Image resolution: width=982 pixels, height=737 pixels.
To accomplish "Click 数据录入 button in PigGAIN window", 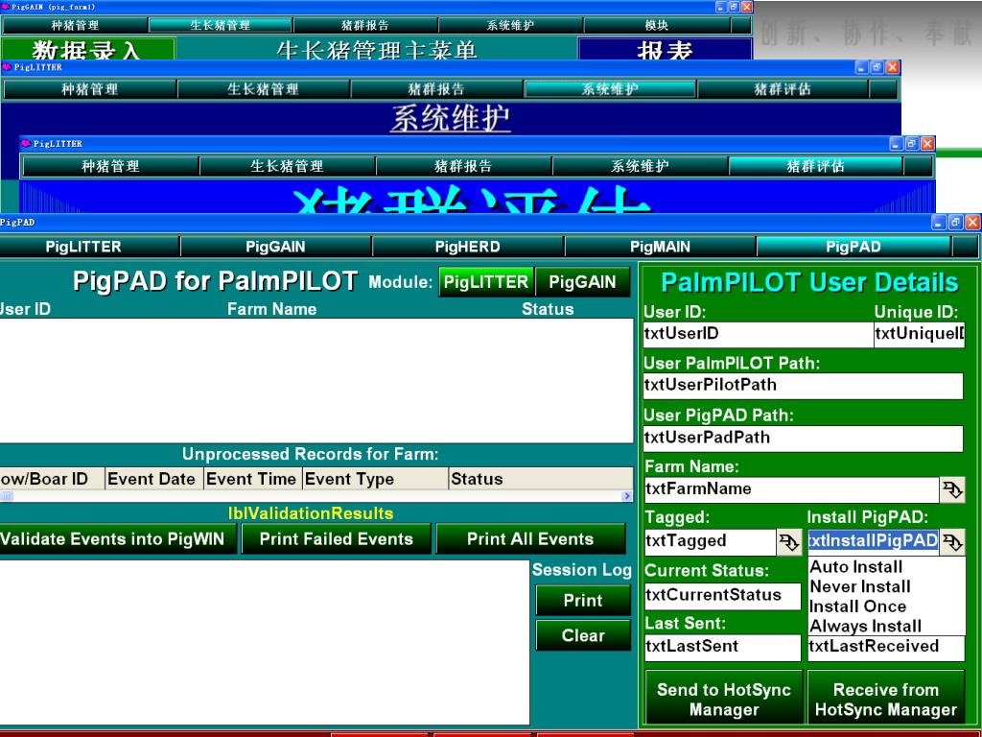I will [x=87, y=49].
